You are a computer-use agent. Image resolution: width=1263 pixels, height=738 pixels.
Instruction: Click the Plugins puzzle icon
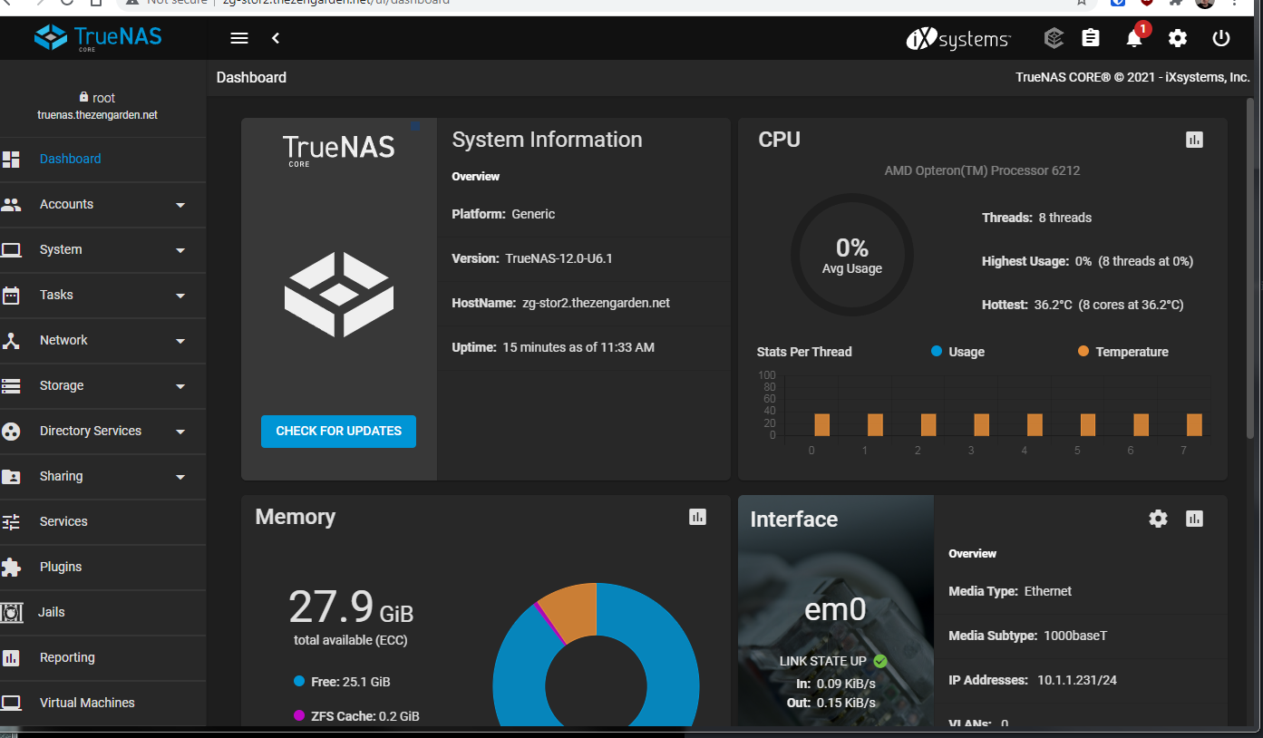click(x=11, y=568)
